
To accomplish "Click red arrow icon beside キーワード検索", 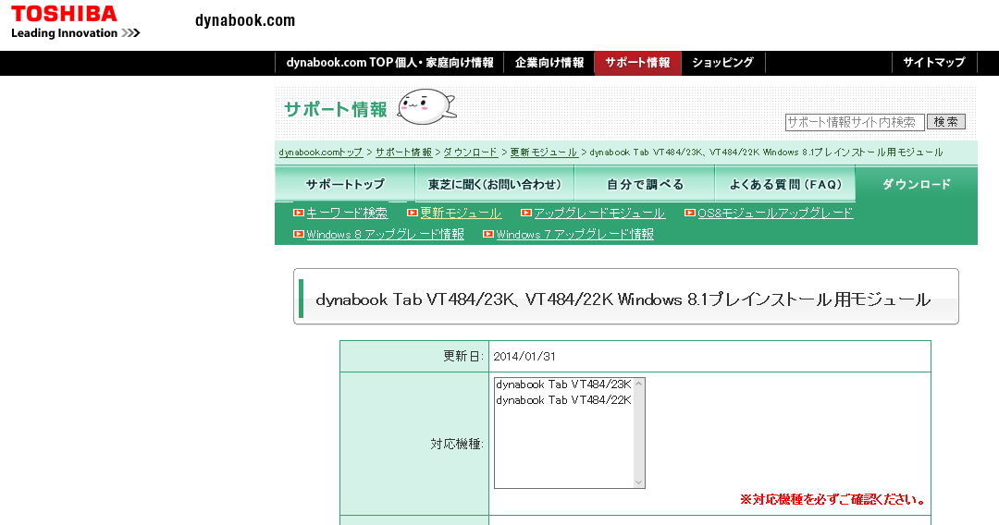I will coord(298,214).
